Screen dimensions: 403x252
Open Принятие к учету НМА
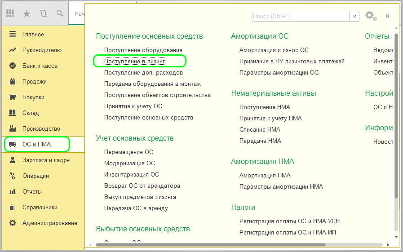[270, 119]
